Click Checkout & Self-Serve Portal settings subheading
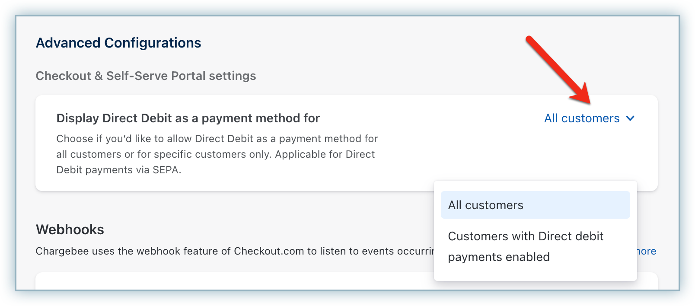Image resolution: width=695 pixels, height=306 pixels. pyautogui.click(x=146, y=76)
